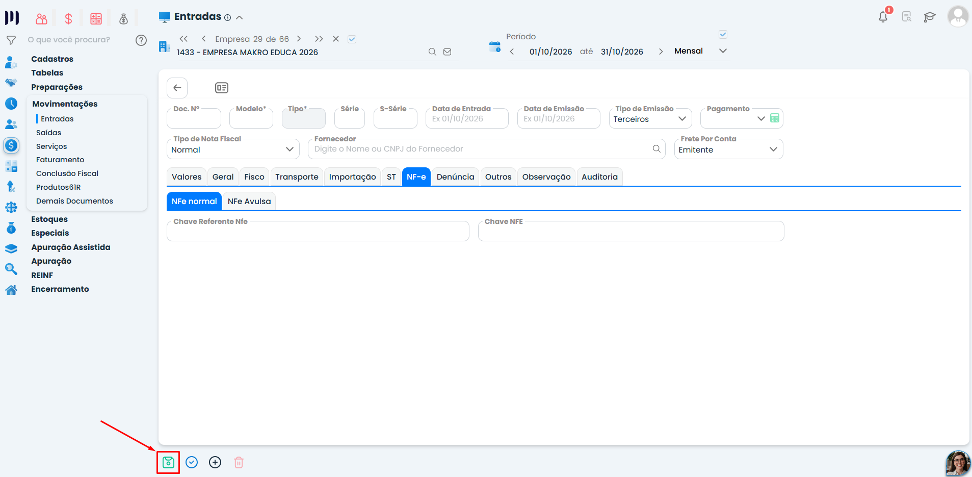This screenshot has height=477, width=972.
Task: Click the Fornecedor search field
Action: [487, 149]
